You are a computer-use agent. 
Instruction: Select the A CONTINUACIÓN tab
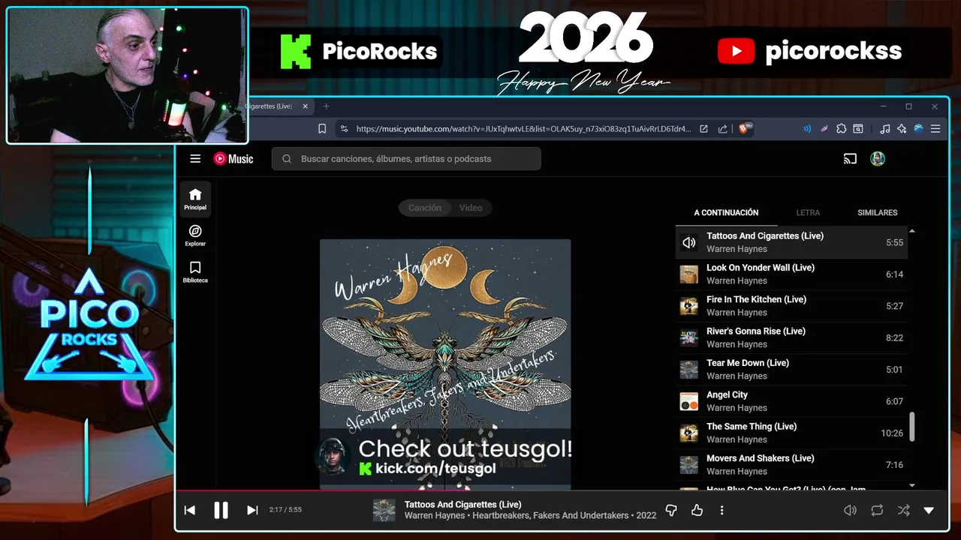[x=726, y=212]
